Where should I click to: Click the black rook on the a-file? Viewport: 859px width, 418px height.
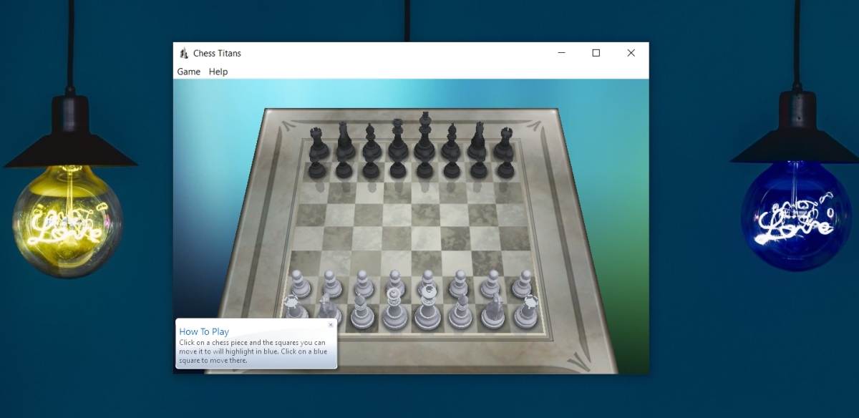[x=318, y=144]
